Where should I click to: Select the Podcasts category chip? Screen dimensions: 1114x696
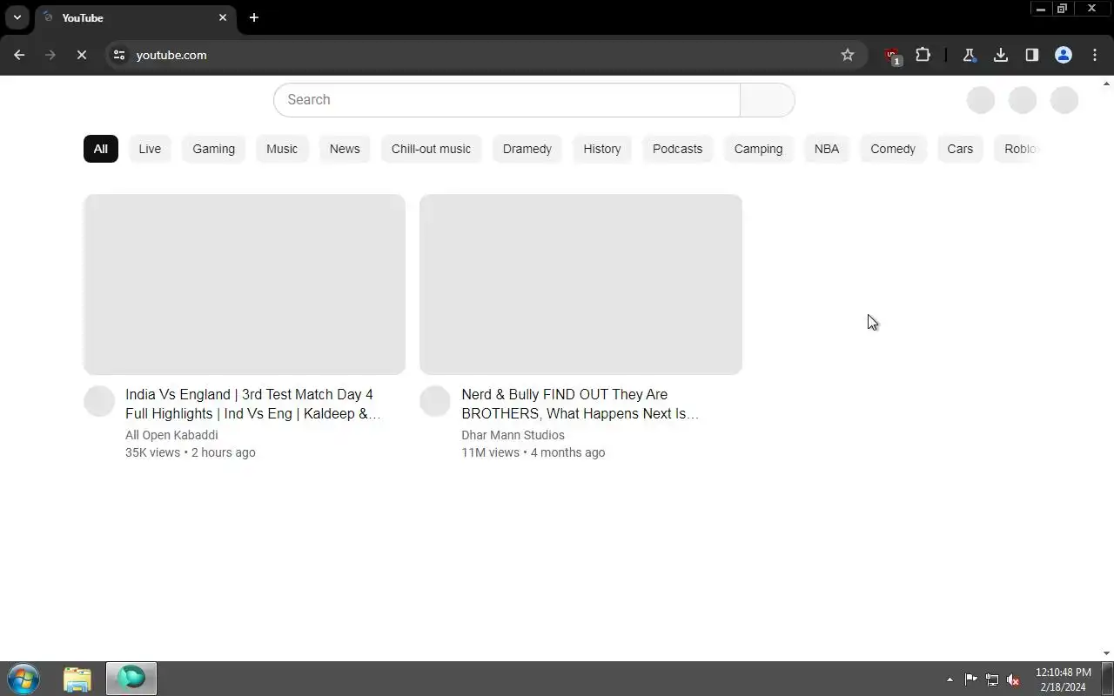pos(677,149)
